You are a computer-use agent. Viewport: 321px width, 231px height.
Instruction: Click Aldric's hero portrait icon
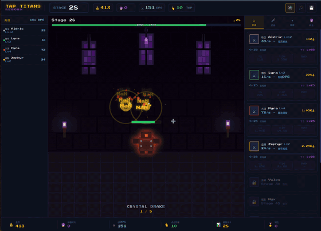point(254,39)
